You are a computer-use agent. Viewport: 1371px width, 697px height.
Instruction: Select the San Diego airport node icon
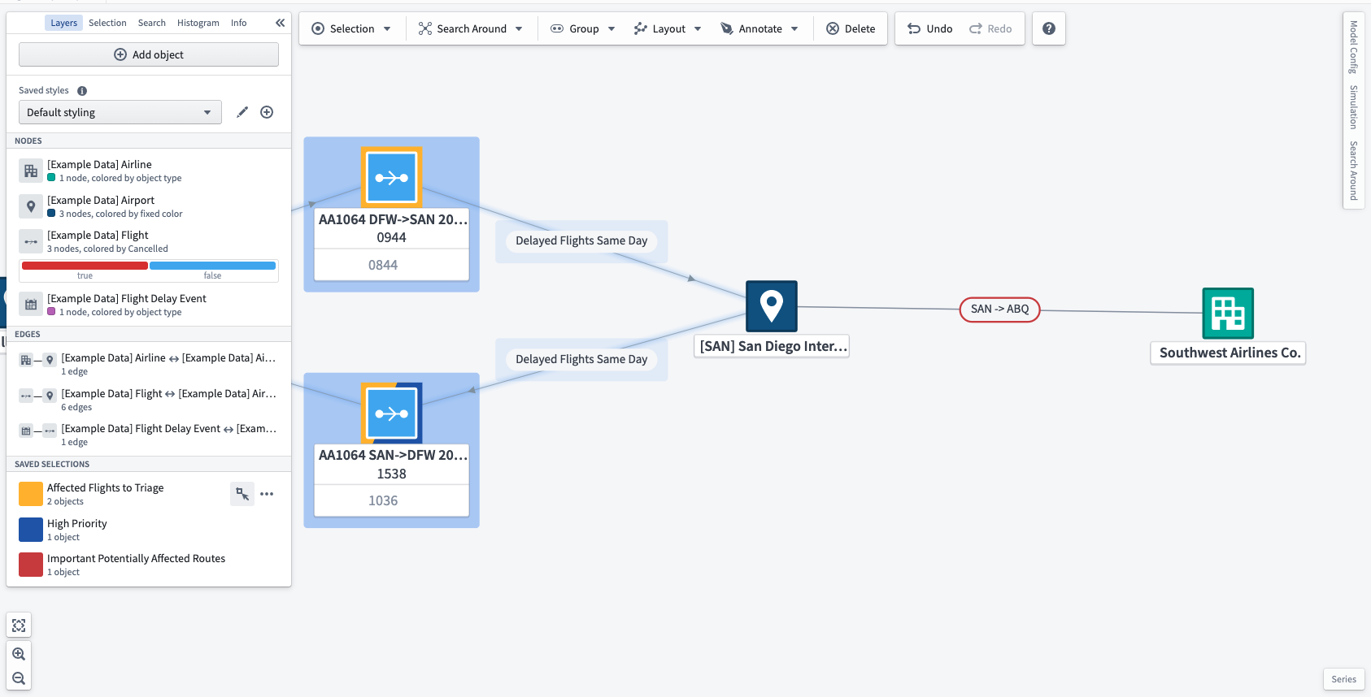[772, 306]
